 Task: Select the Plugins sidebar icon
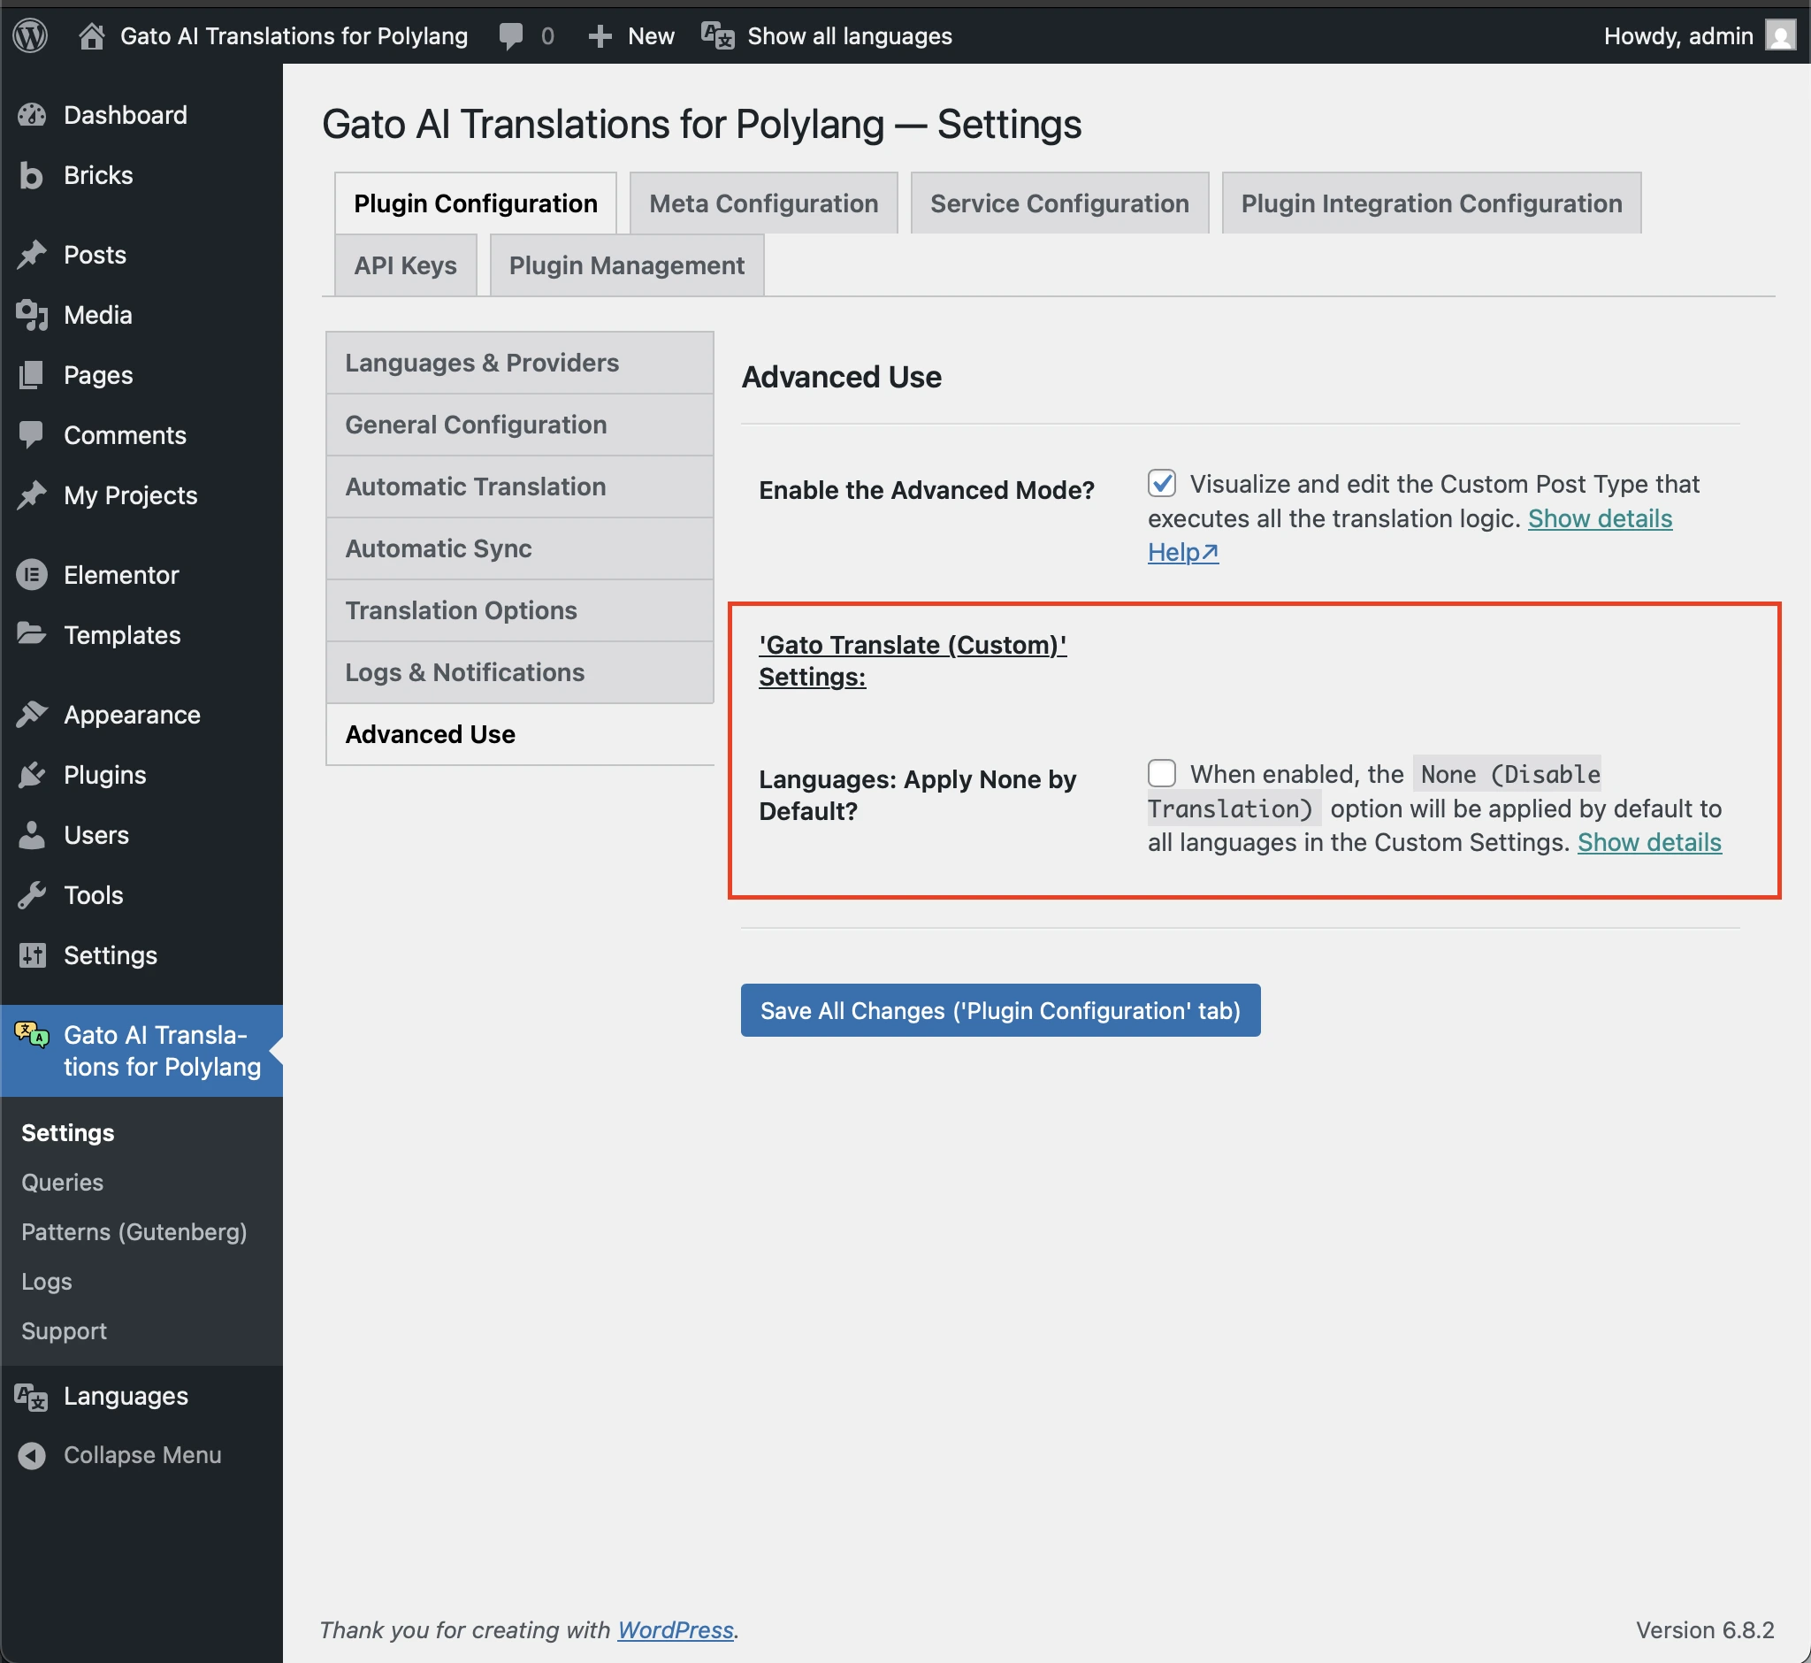(x=33, y=774)
